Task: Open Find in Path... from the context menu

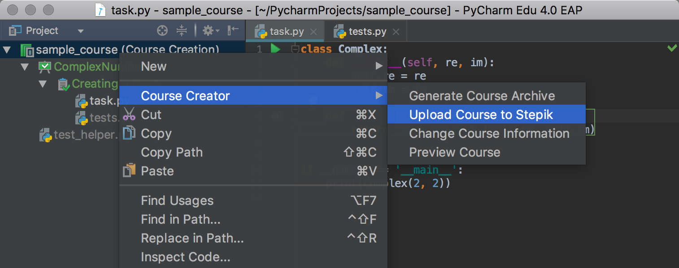Action: click(253, 219)
